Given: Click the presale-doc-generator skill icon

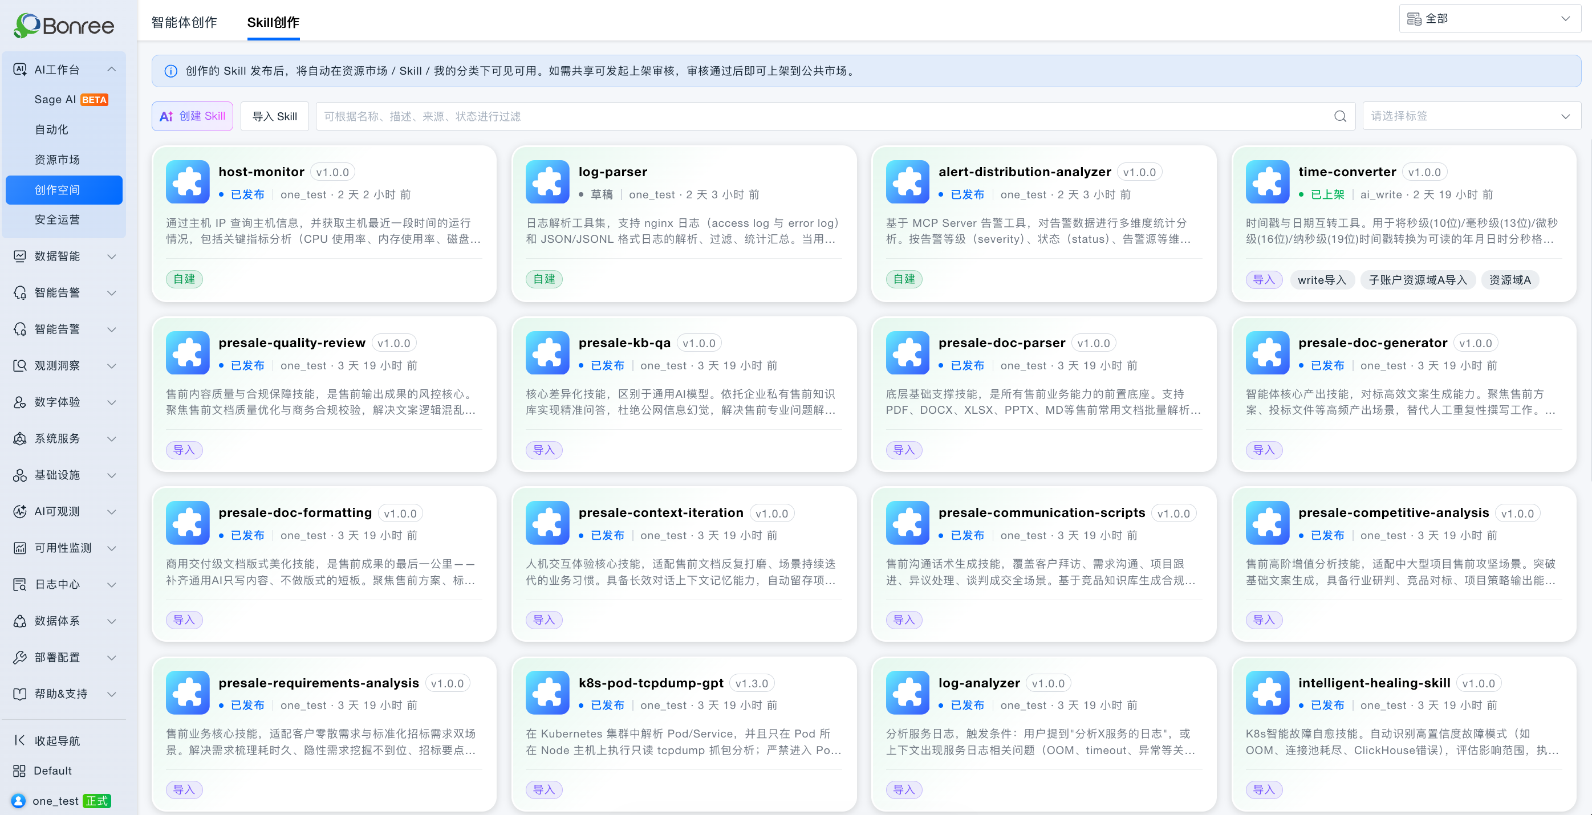Looking at the screenshot, I should click(1267, 353).
